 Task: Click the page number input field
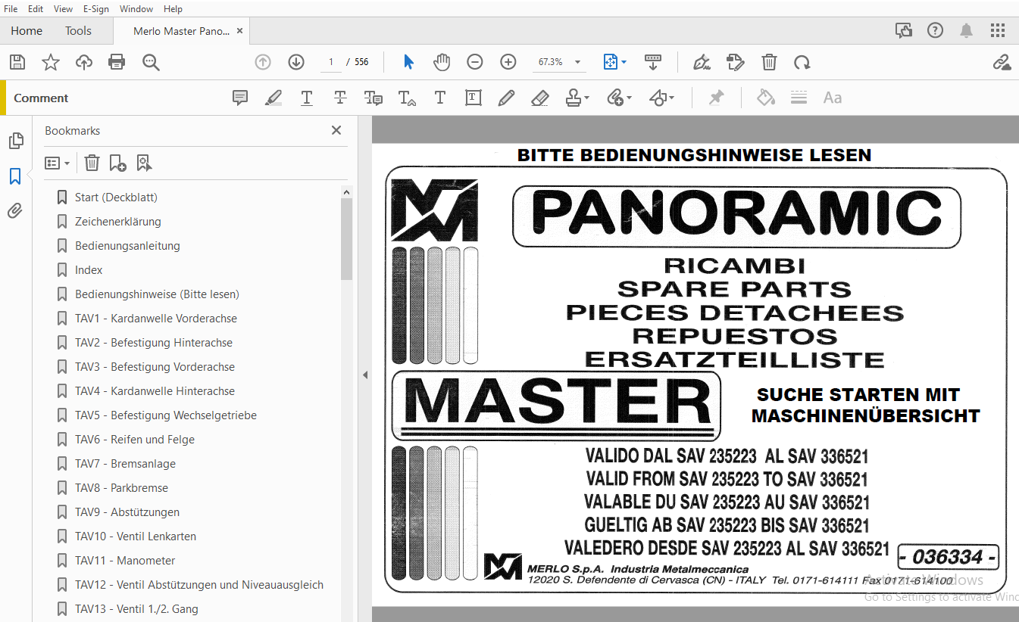(330, 62)
